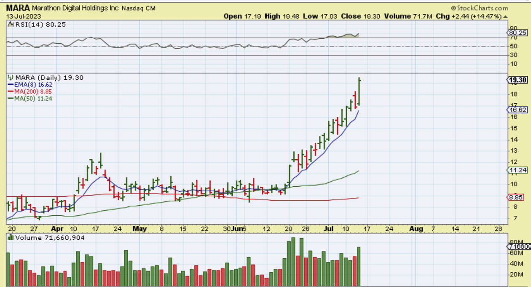Click the Aug label on the date axis

pyautogui.click(x=416, y=228)
